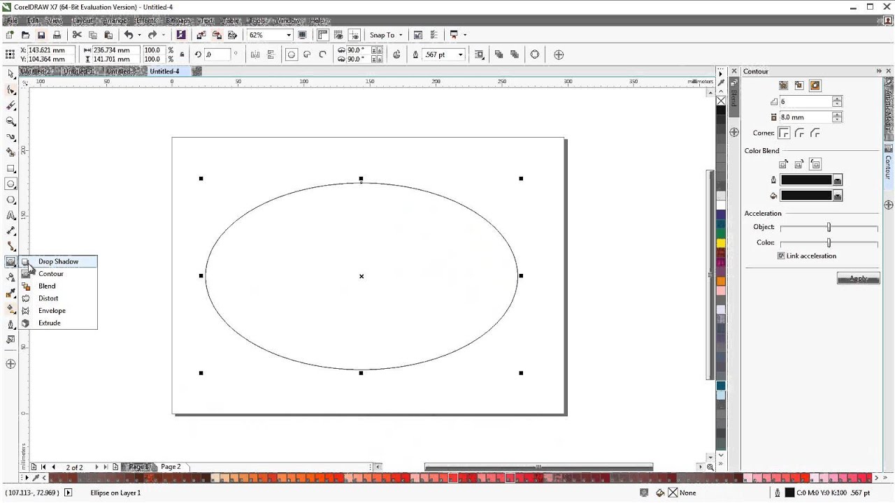
Task: Select linear contour color blend
Action: click(x=784, y=164)
